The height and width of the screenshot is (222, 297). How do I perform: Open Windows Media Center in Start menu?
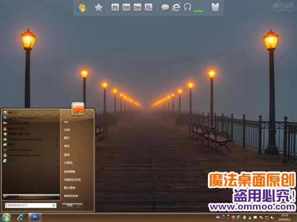pyautogui.click(x=31, y=155)
